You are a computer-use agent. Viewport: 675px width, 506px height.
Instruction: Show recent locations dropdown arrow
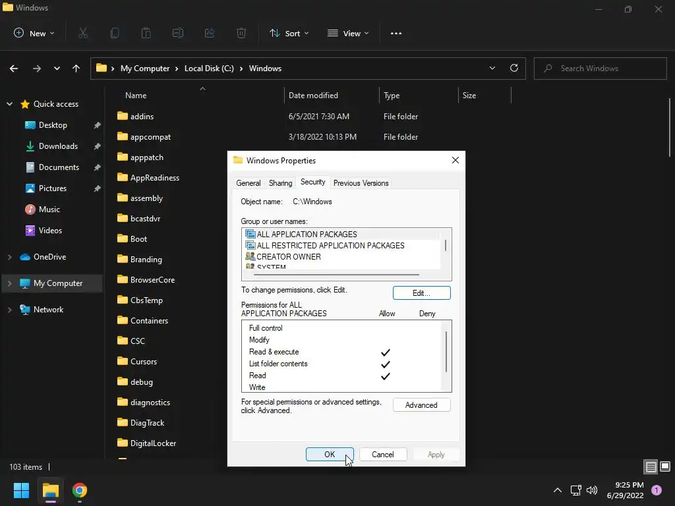57,69
